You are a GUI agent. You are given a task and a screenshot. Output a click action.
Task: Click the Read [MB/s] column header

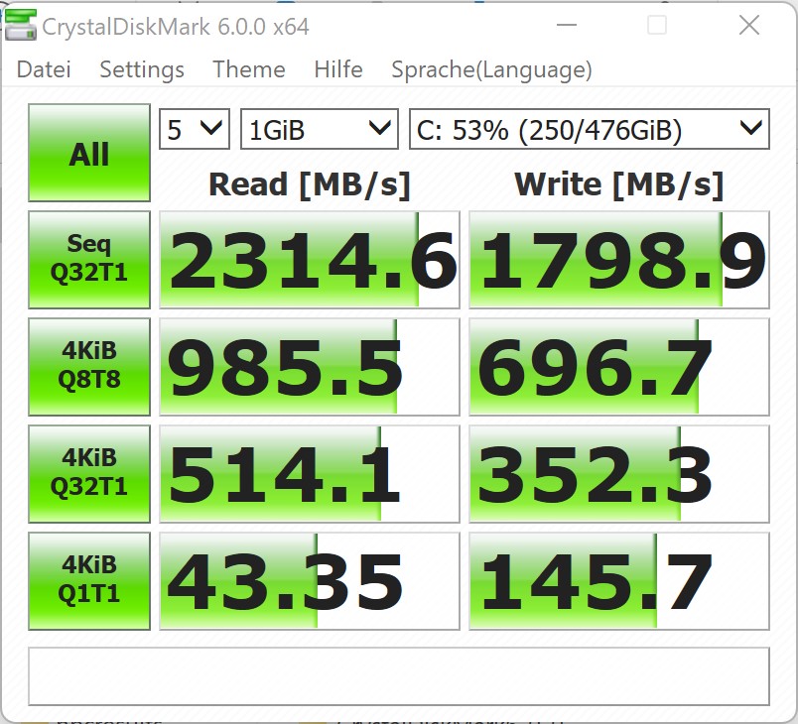[x=310, y=184]
